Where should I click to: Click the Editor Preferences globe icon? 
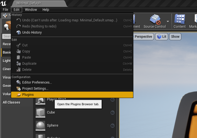19,82
